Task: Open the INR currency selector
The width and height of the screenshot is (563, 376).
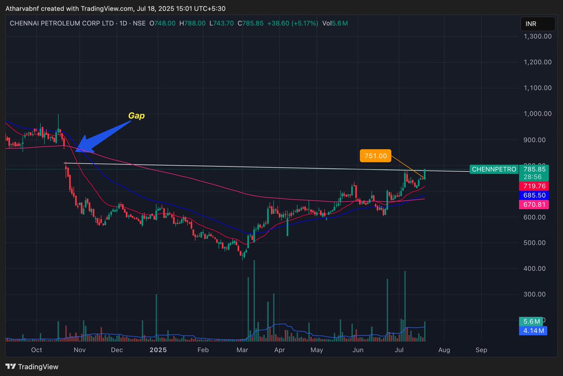Action: pyautogui.click(x=537, y=24)
